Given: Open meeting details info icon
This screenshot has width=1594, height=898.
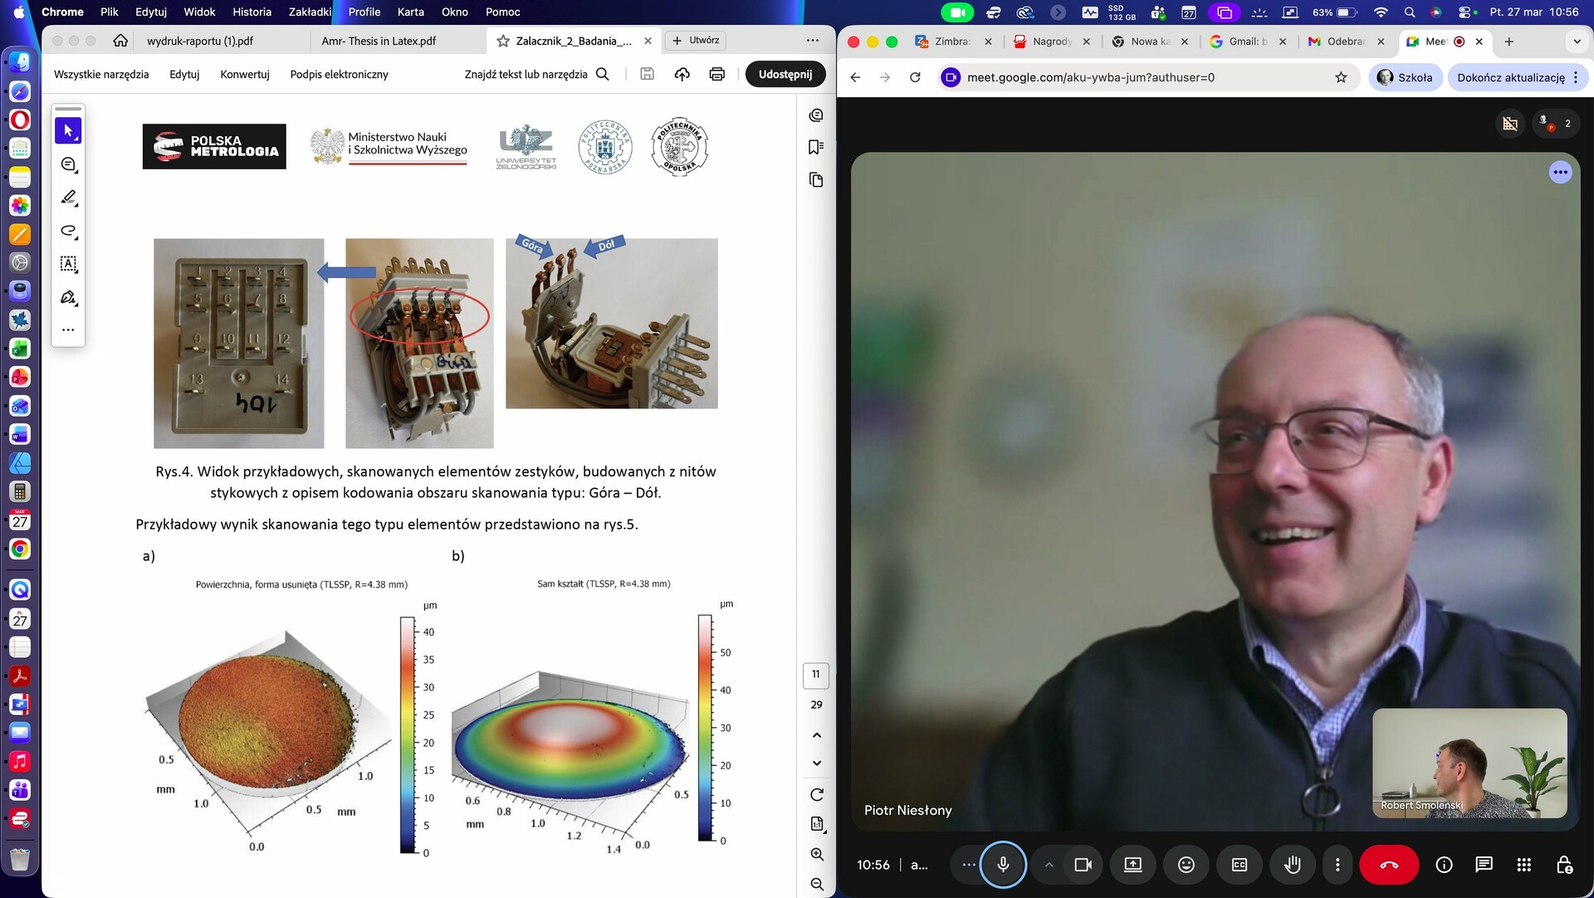Looking at the screenshot, I should [x=1445, y=865].
